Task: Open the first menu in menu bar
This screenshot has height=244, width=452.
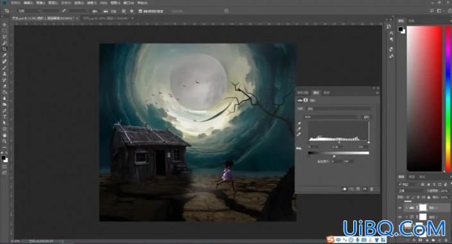Action: [x=15, y=3]
